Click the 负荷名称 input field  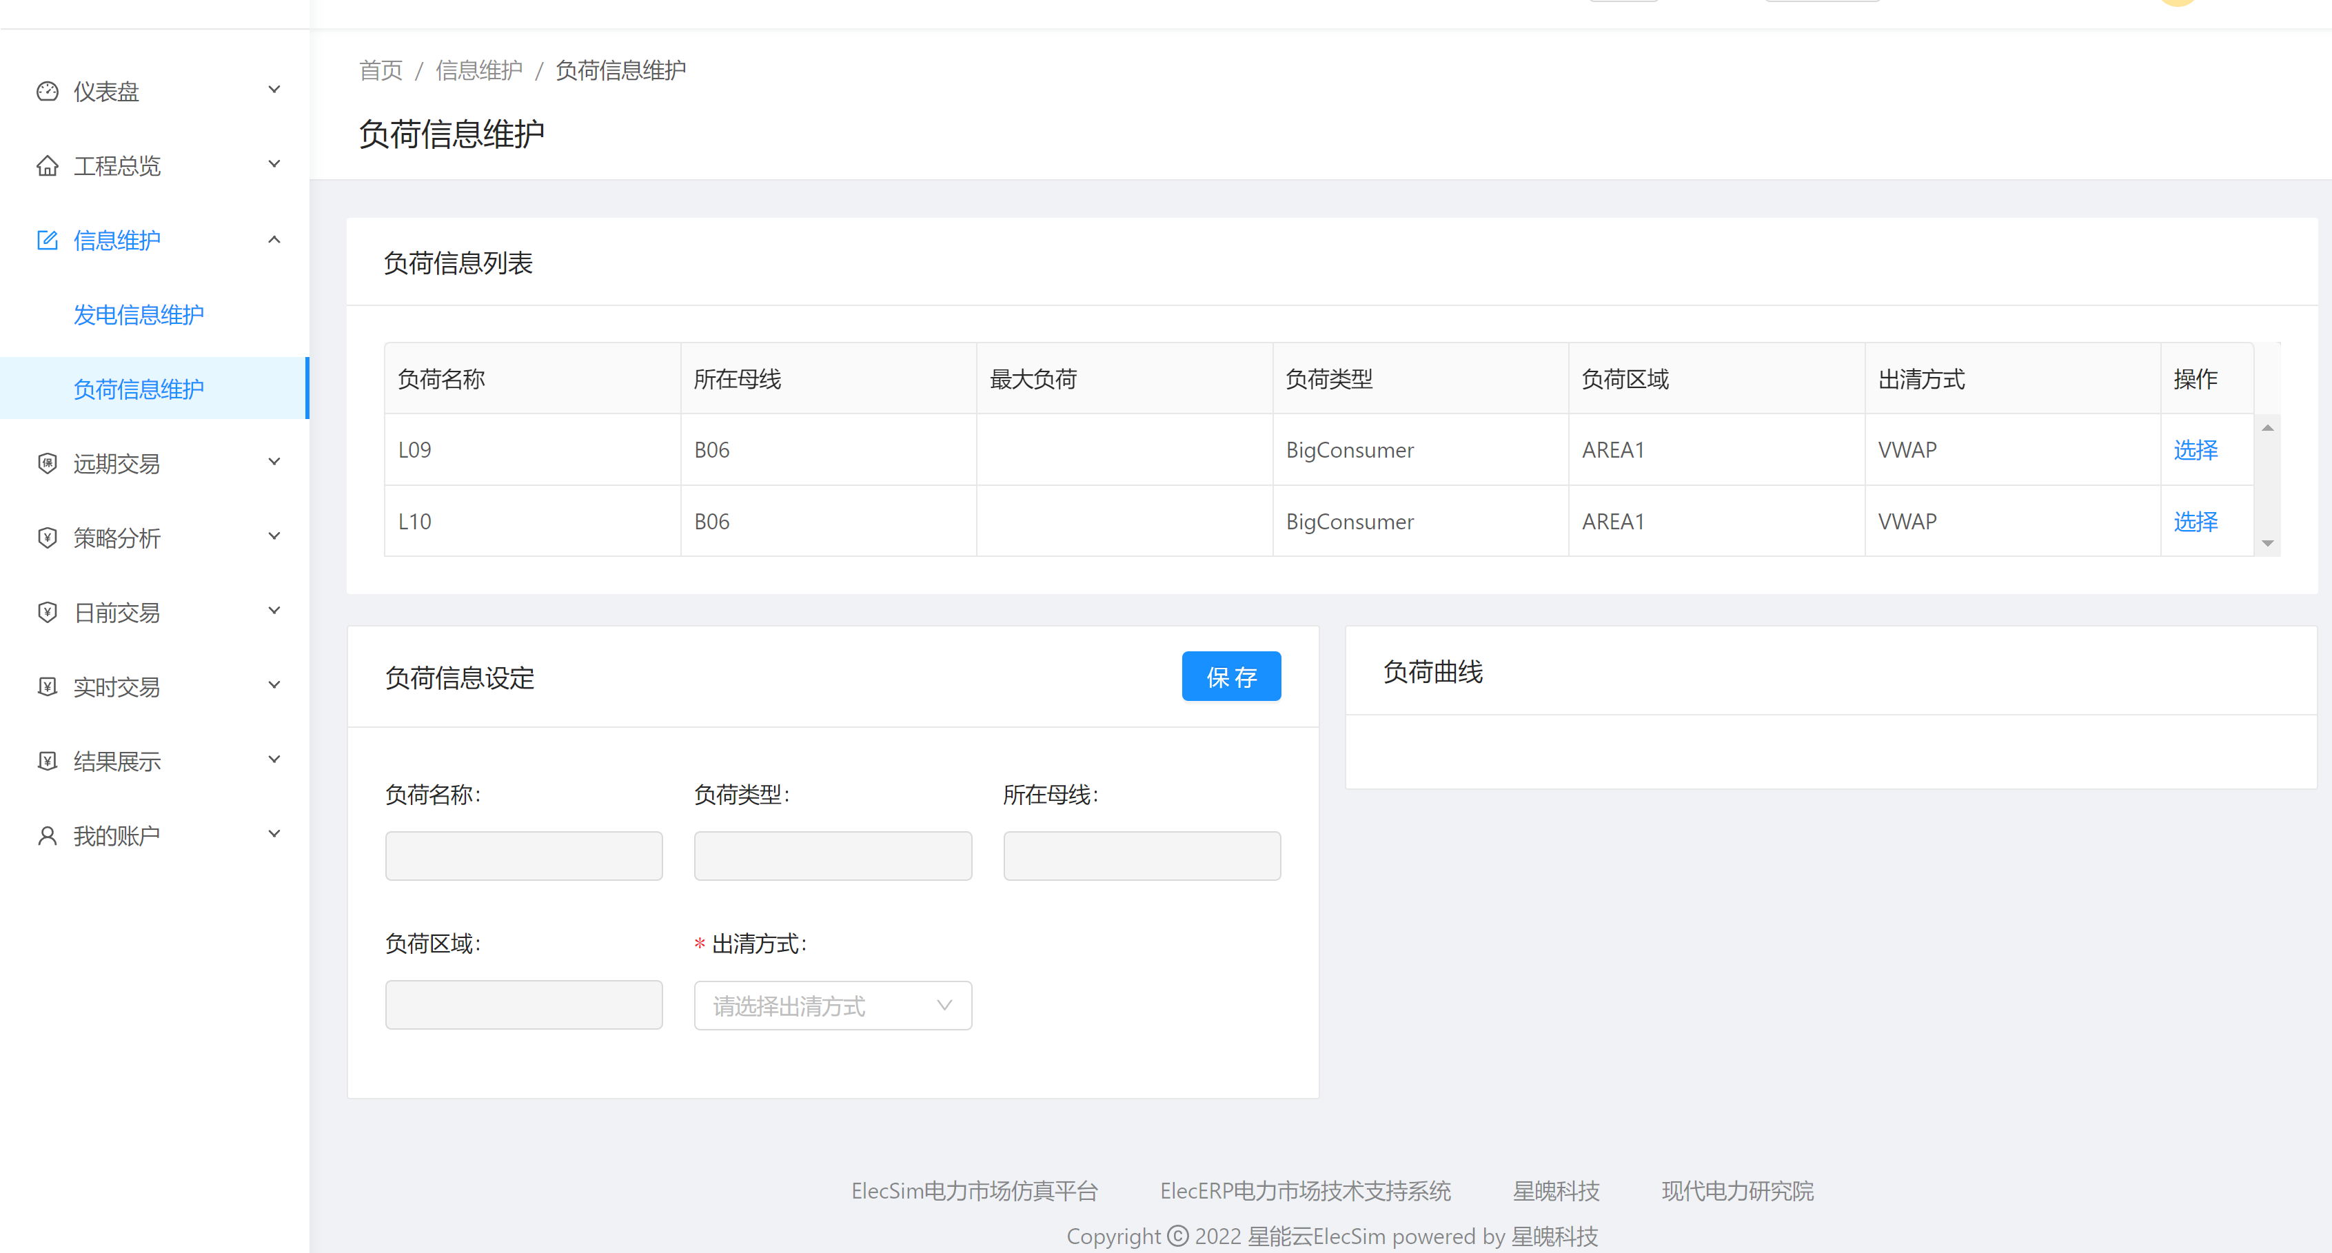point(523,855)
